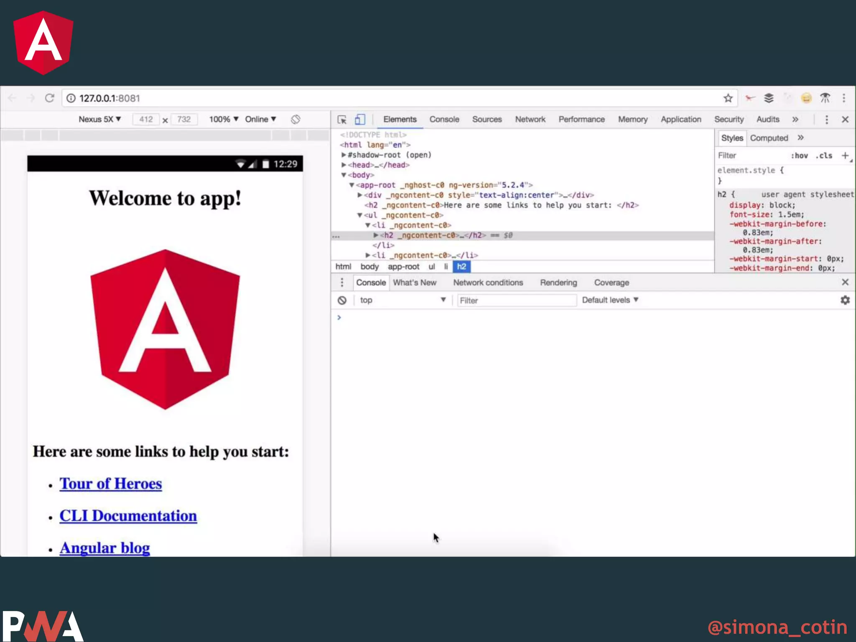Open the Nexus 5X device dropdown

pyautogui.click(x=99, y=119)
